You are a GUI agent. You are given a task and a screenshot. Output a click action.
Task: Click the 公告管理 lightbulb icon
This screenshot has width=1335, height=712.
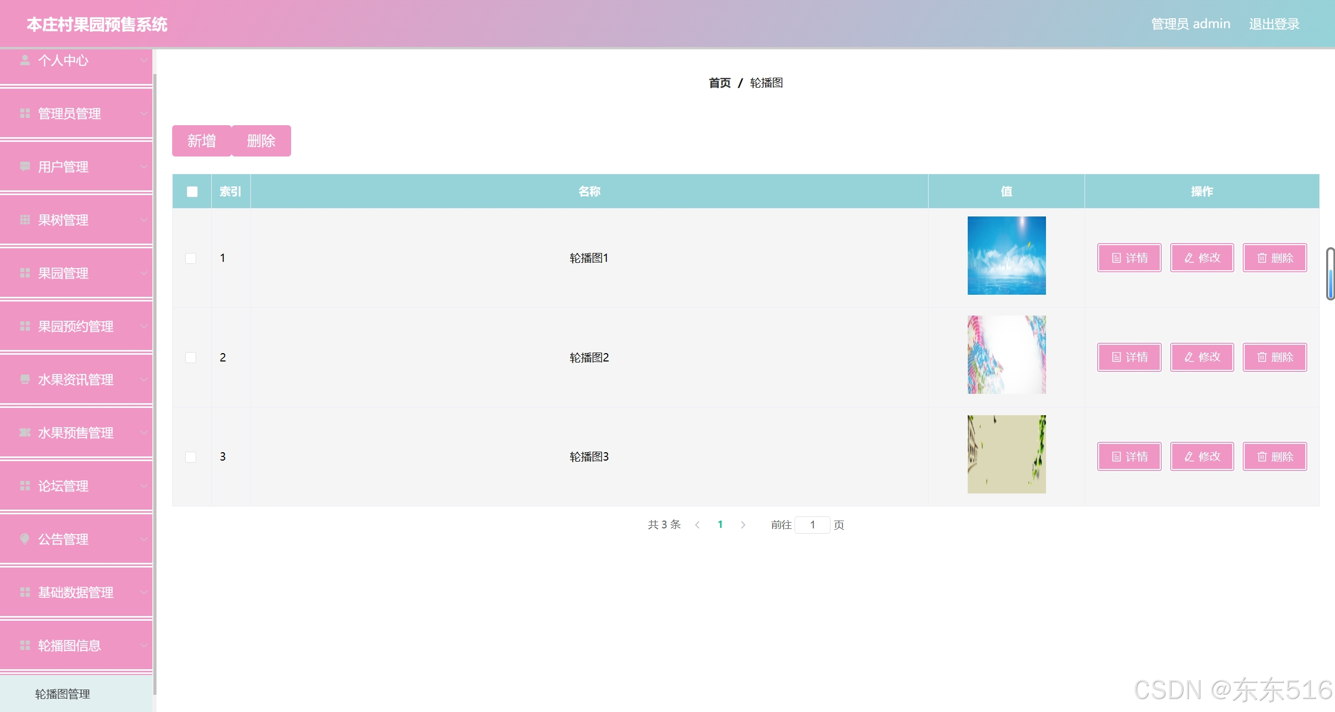tap(25, 539)
